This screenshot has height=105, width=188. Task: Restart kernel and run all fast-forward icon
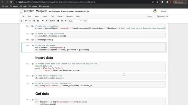click(66, 21)
